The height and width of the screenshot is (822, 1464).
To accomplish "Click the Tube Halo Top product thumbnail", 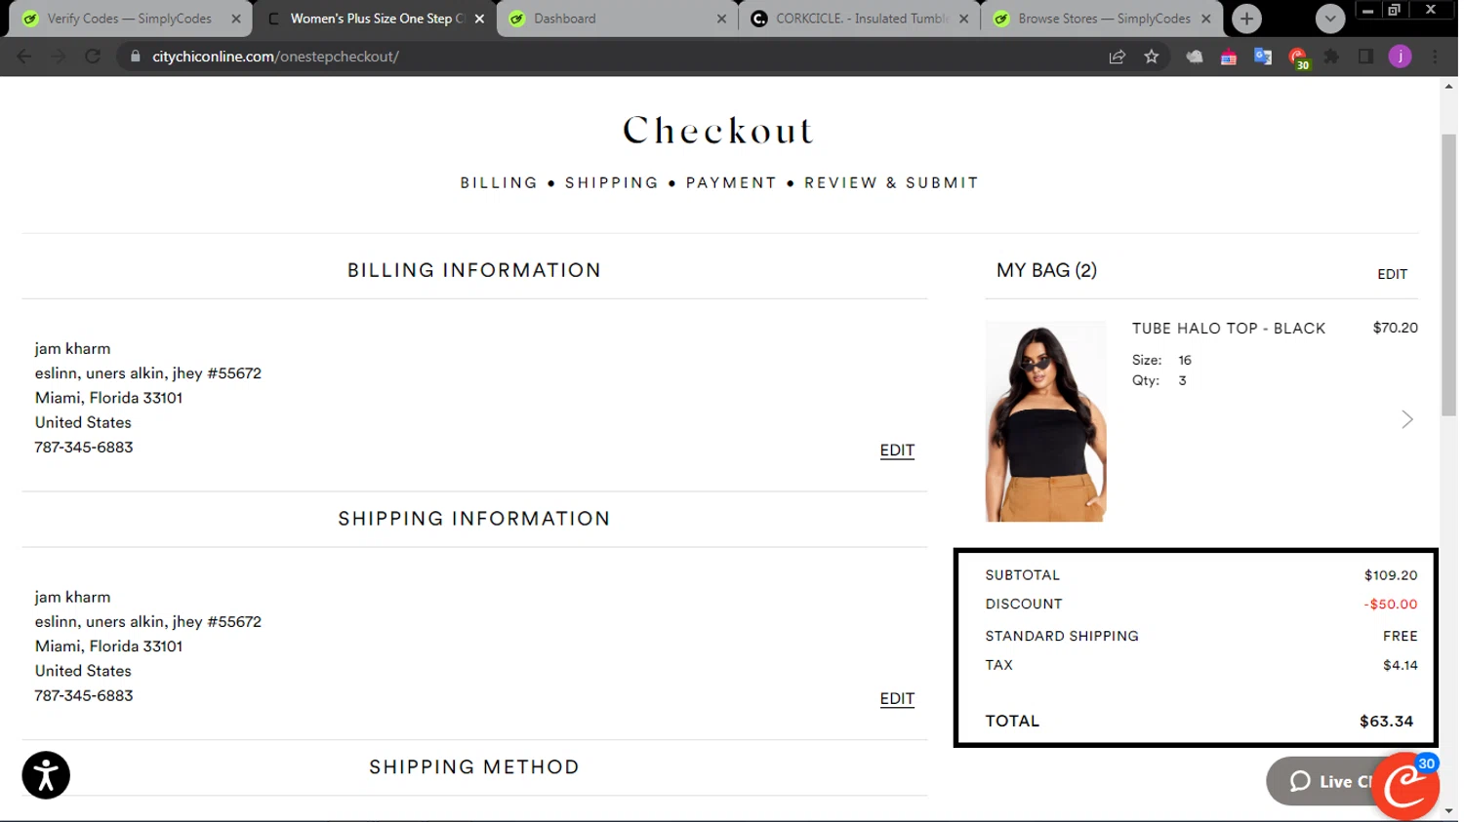I will click(x=1045, y=421).
